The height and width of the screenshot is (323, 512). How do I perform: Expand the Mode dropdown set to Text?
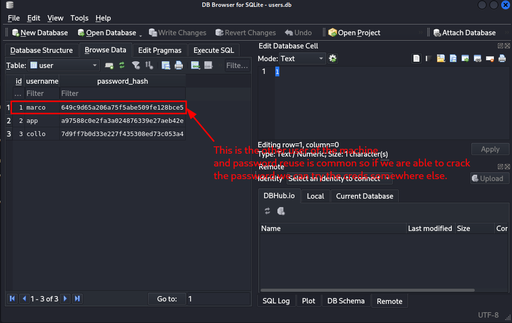click(302, 58)
